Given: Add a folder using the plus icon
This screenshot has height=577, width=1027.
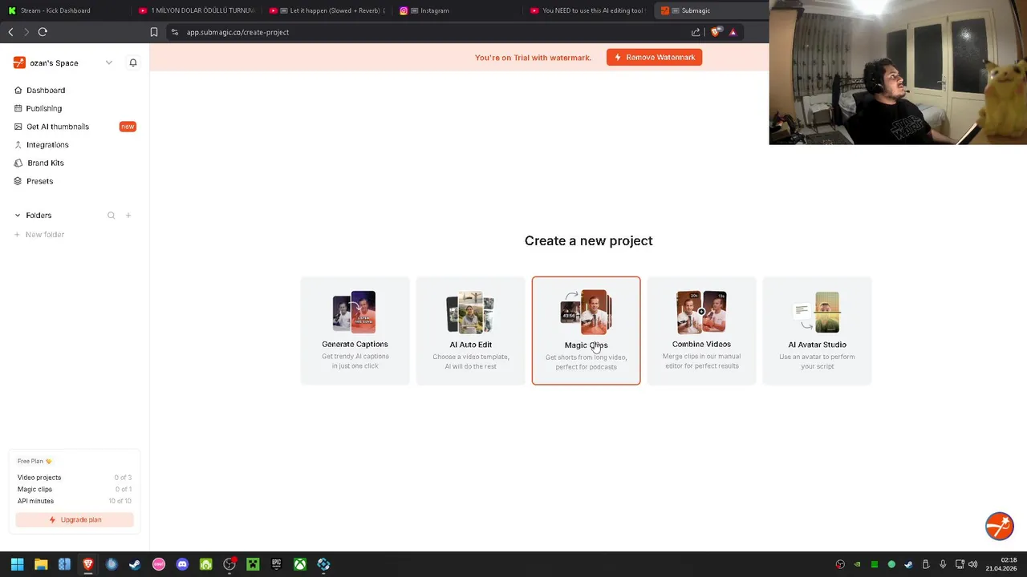Looking at the screenshot, I should (x=128, y=216).
